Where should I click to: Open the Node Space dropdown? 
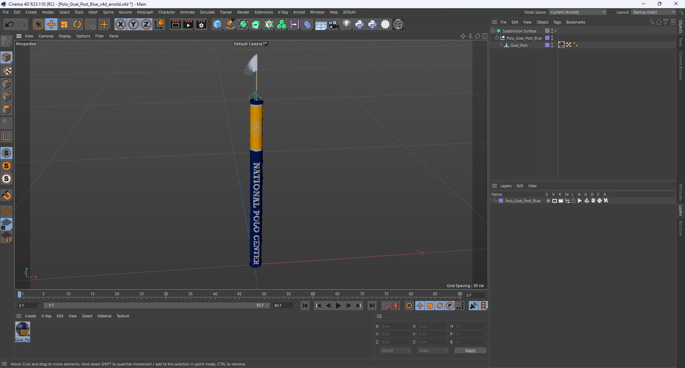[577, 12]
